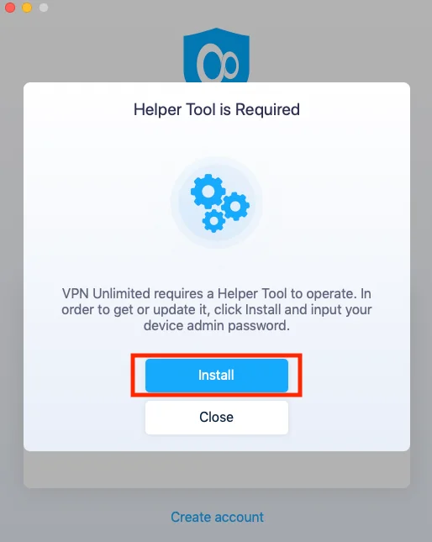Click the empty white area below the Close button

pyautogui.click(x=217, y=443)
